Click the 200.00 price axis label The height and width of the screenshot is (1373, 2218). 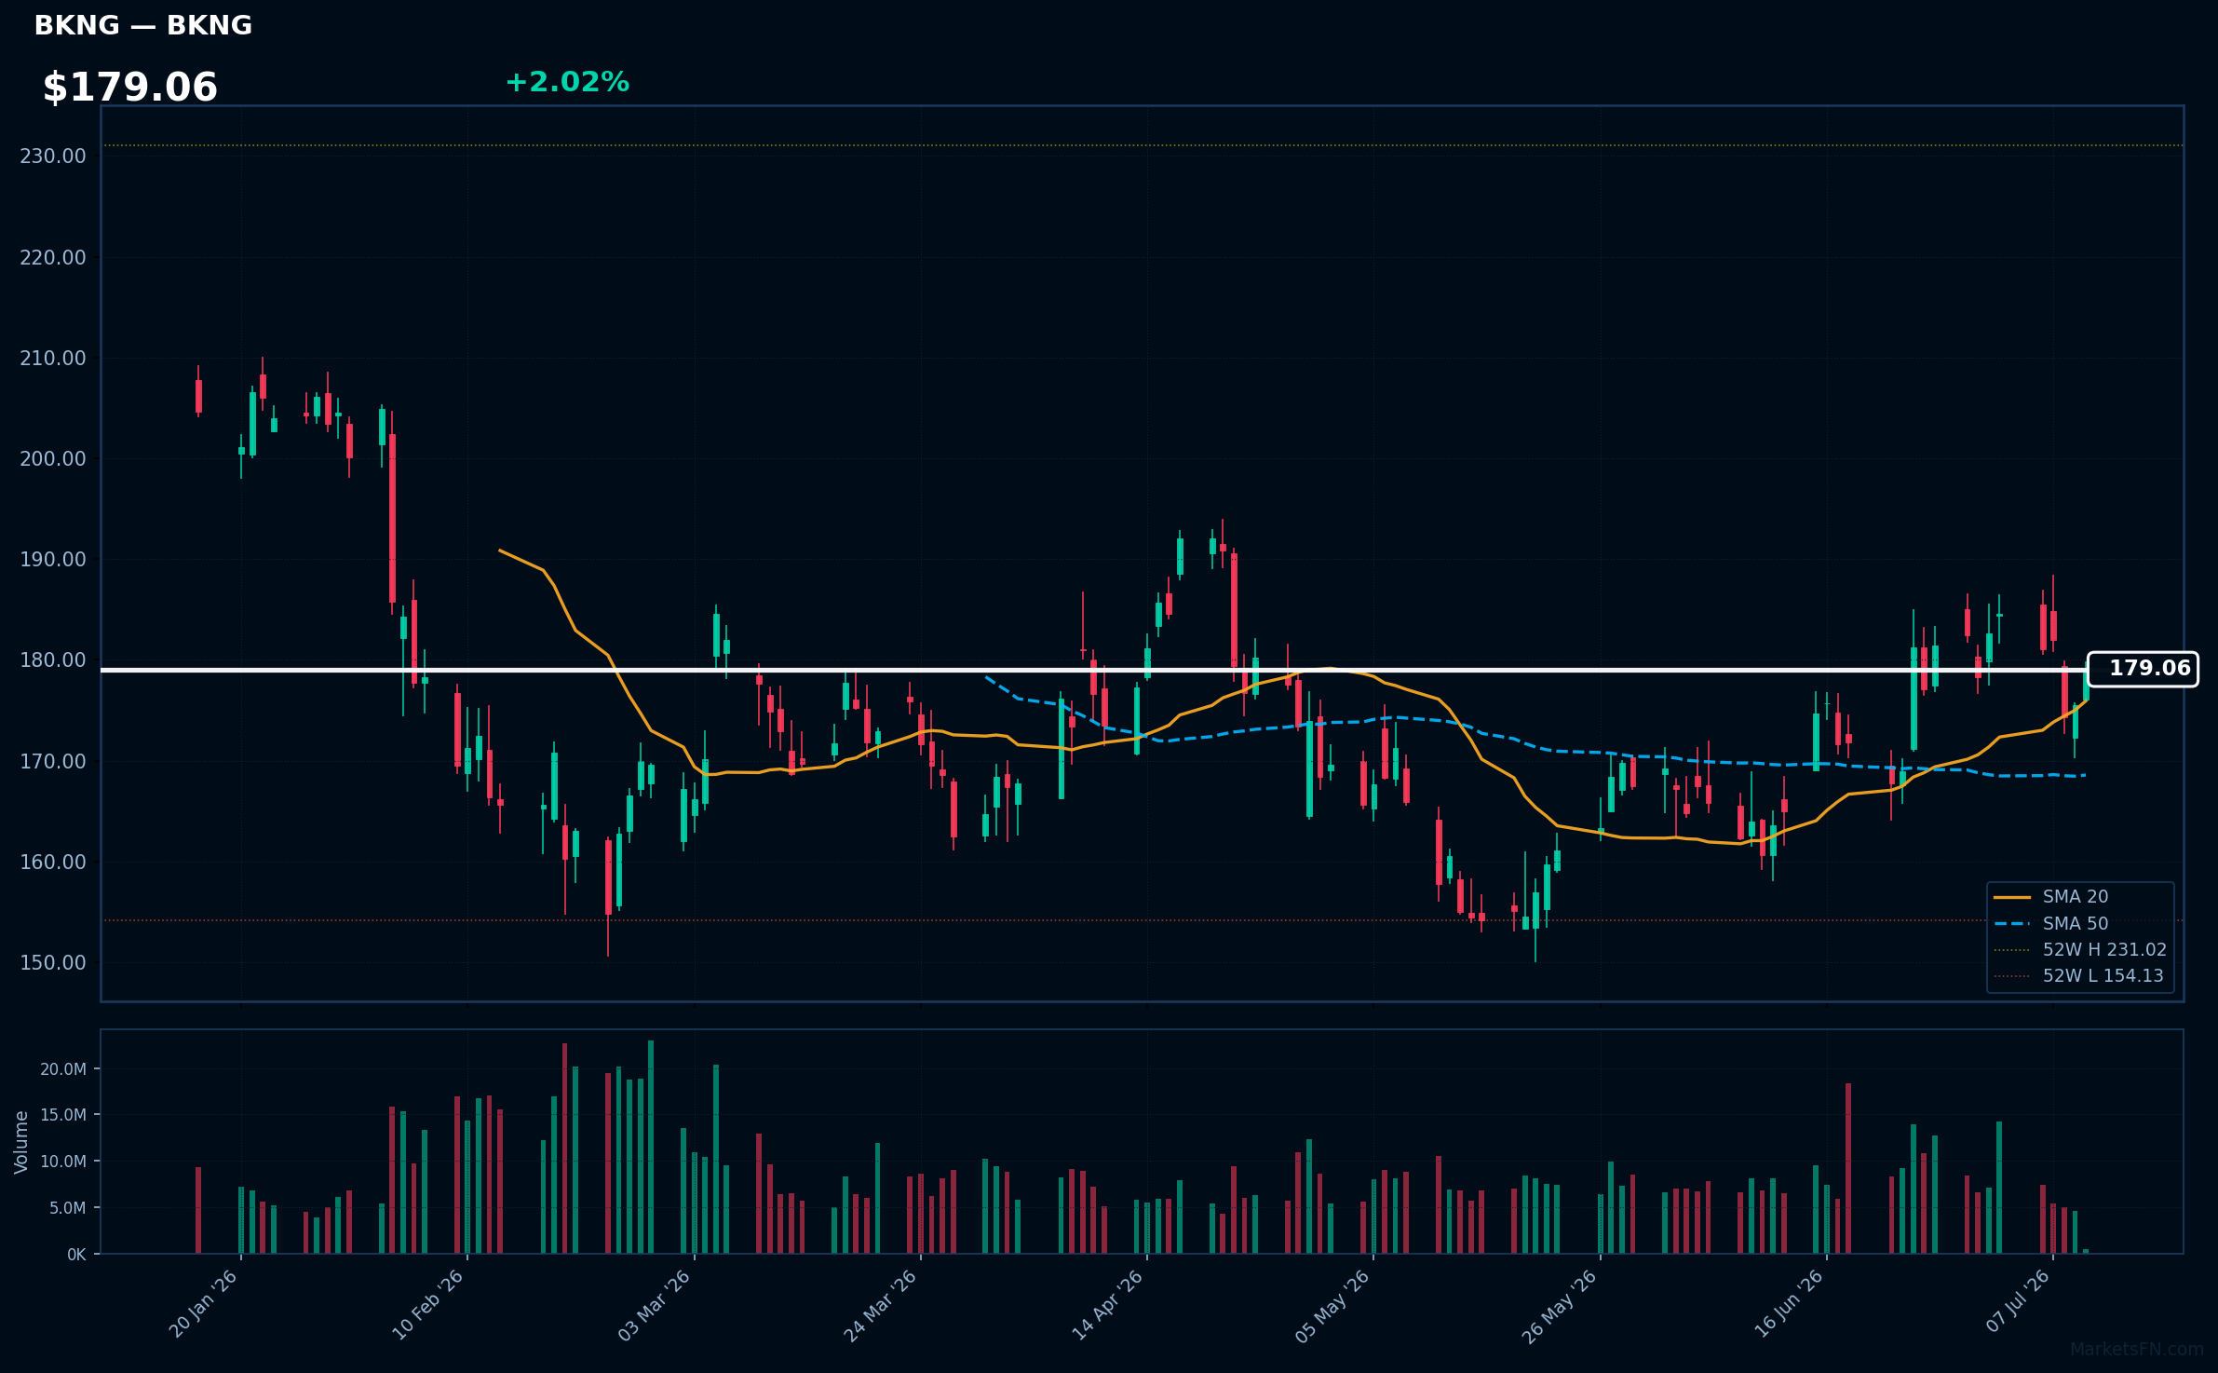53,458
